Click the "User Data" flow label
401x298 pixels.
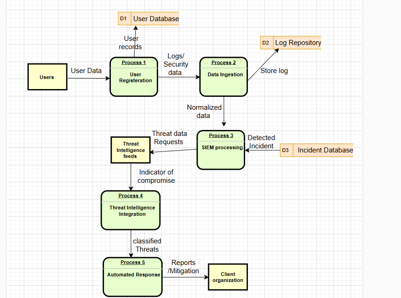pyautogui.click(x=86, y=71)
